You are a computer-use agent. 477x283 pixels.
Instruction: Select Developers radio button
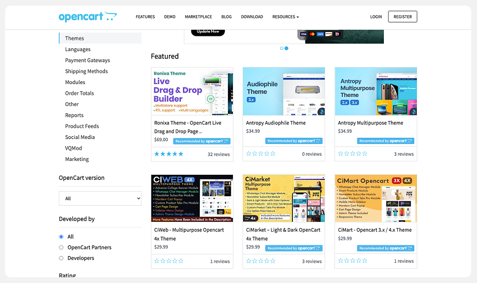coord(61,258)
